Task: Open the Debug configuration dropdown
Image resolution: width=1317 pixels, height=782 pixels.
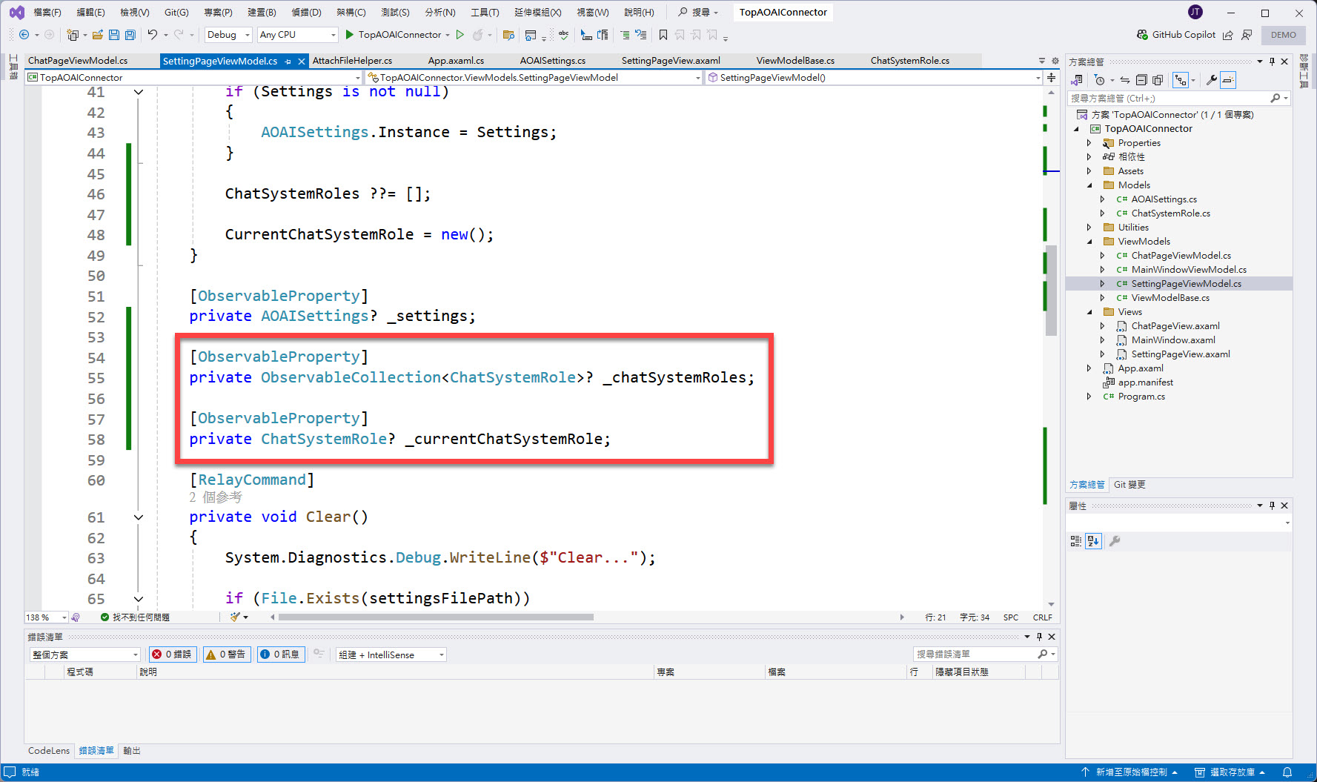Action: [x=228, y=35]
